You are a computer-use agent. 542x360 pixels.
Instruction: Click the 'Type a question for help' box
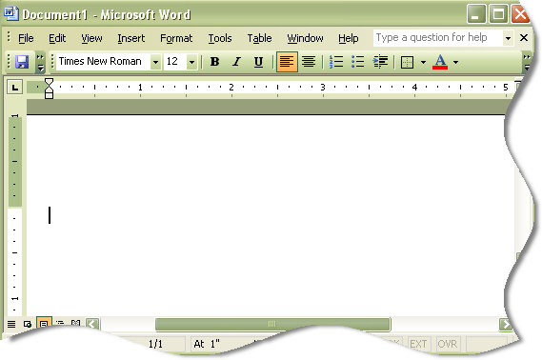(437, 37)
